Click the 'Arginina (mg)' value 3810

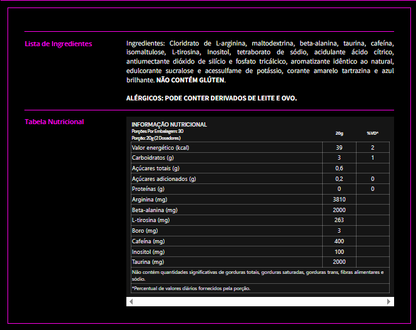pyautogui.click(x=339, y=200)
